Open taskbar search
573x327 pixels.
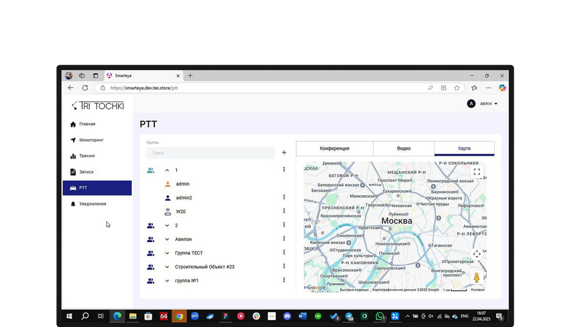coord(85,316)
